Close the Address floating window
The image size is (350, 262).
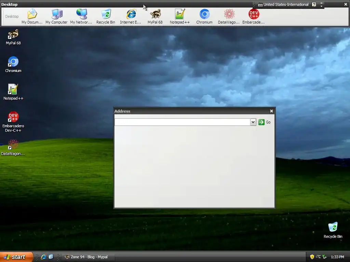pos(271,111)
